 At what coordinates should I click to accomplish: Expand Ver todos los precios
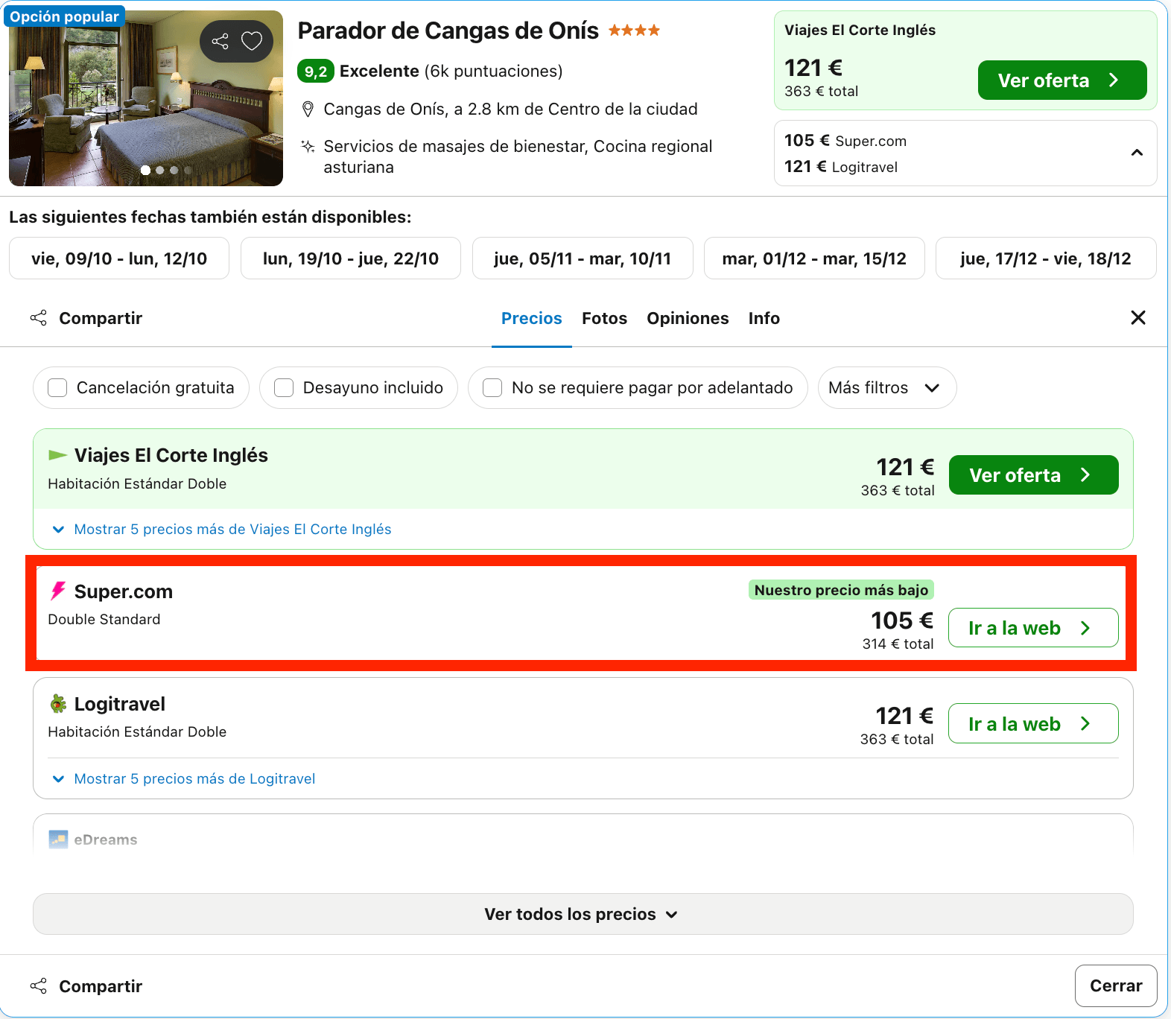coord(583,914)
